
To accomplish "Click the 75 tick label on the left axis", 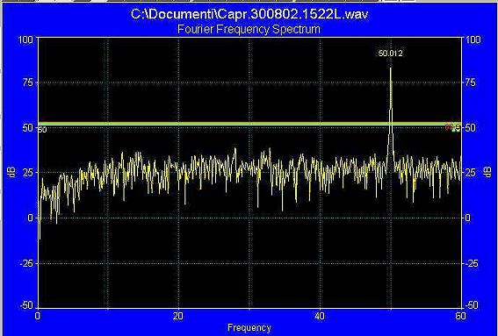I will pos(28,82).
